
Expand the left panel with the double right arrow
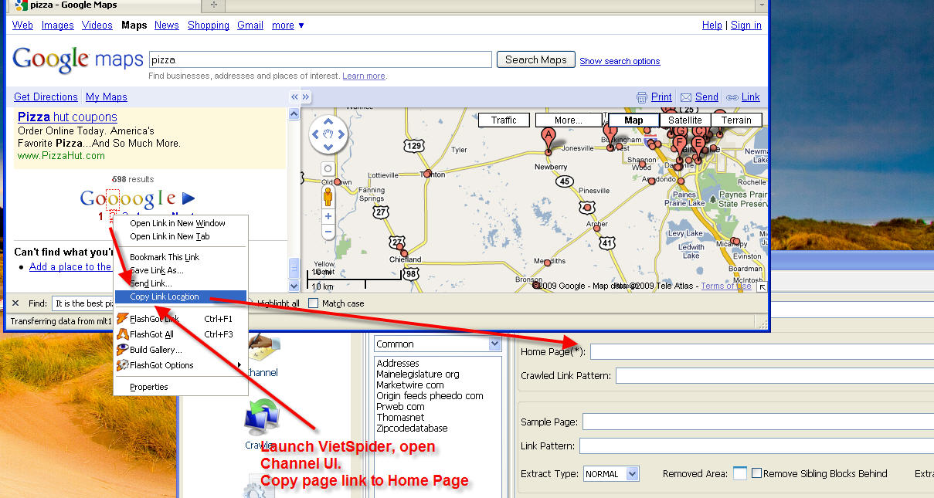pos(306,97)
